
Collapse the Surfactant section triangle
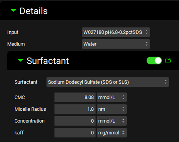tap(20, 60)
